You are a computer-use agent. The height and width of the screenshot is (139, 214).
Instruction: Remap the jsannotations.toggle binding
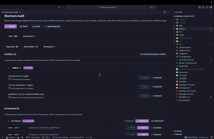point(144,78)
